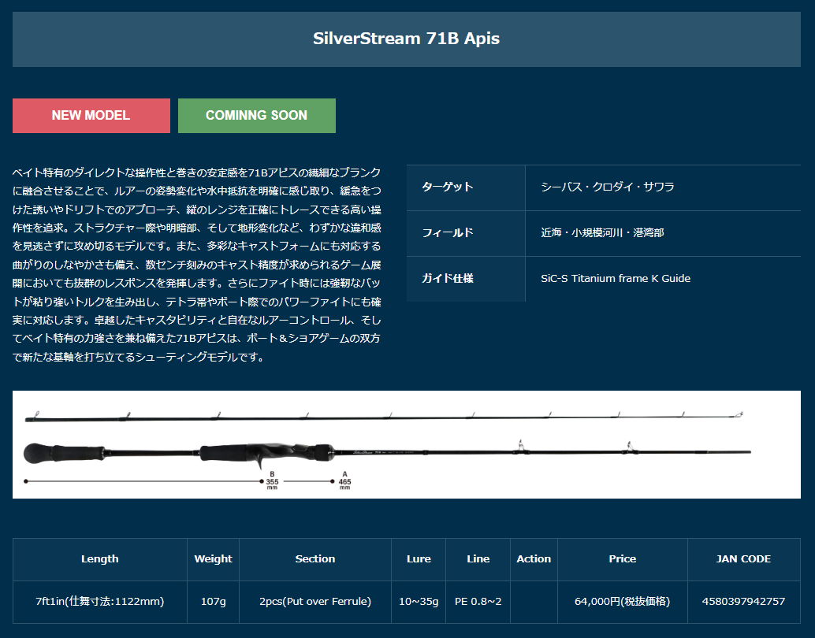The image size is (815, 638).
Task: Click the green COMINNG SOON badge
Action: coord(256,115)
